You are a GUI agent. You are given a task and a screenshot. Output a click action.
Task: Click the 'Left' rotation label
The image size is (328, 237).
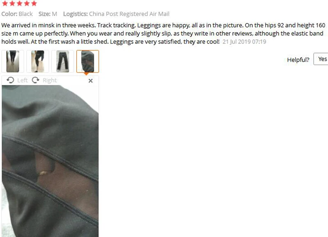[x=23, y=80]
